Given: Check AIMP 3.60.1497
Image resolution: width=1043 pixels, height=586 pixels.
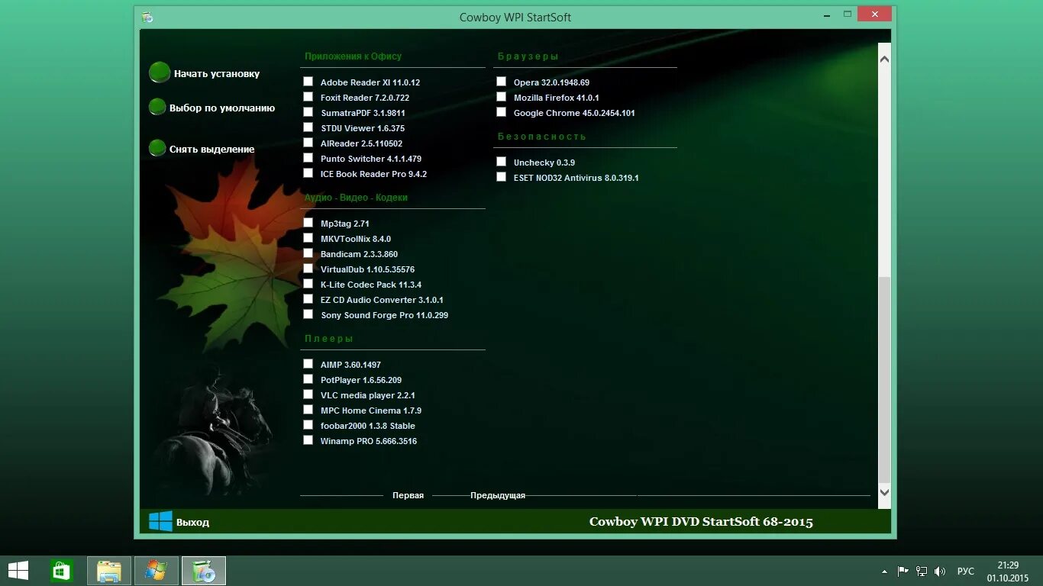Looking at the screenshot, I should (x=308, y=364).
